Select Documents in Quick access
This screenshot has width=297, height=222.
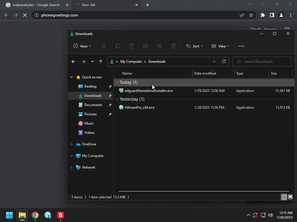click(x=93, y=105)
